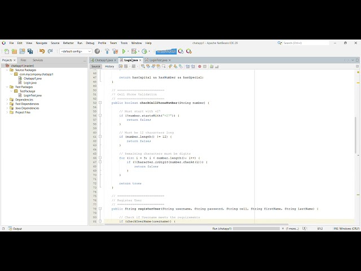Open the Team menu
The image size is (361, 271).
pyautogui.click(x=113, y=43)
